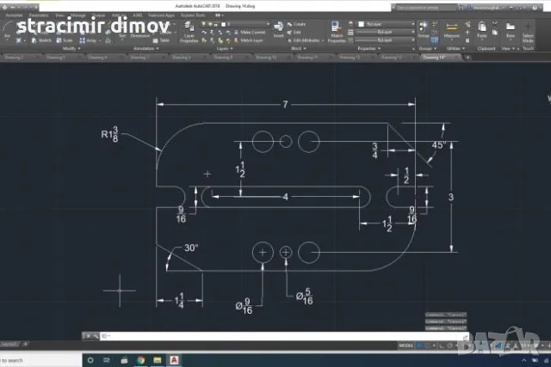Open the Featured Apps ribbon tab
Image resolution: width=551 pixels, height=367 pixels.
[161, 15]
